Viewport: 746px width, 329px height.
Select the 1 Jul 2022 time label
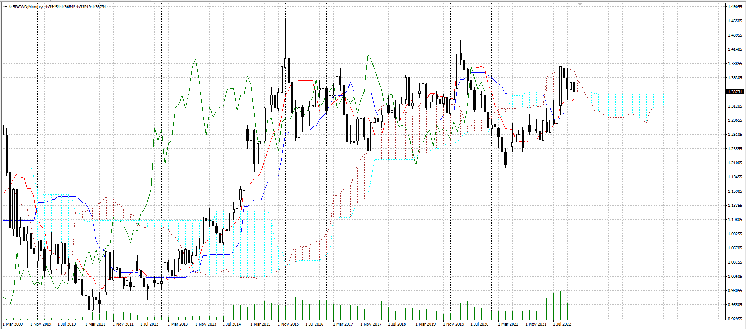point(562,324)
